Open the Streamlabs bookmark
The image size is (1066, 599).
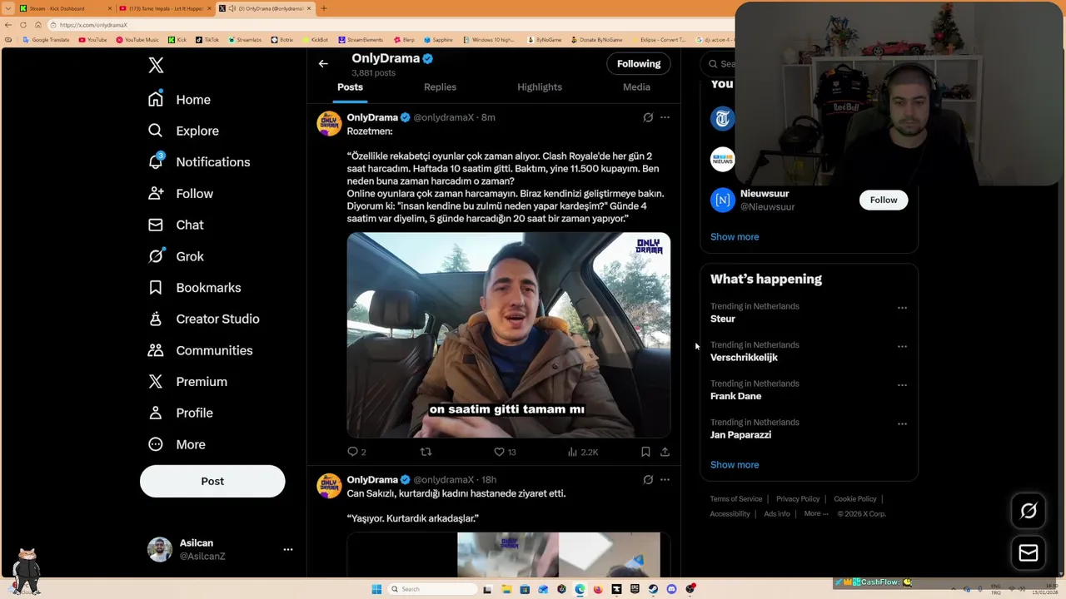tap(245, 40)
